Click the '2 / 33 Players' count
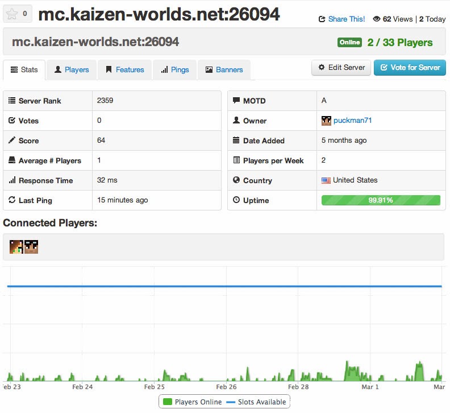 click(x=400, y=43)
